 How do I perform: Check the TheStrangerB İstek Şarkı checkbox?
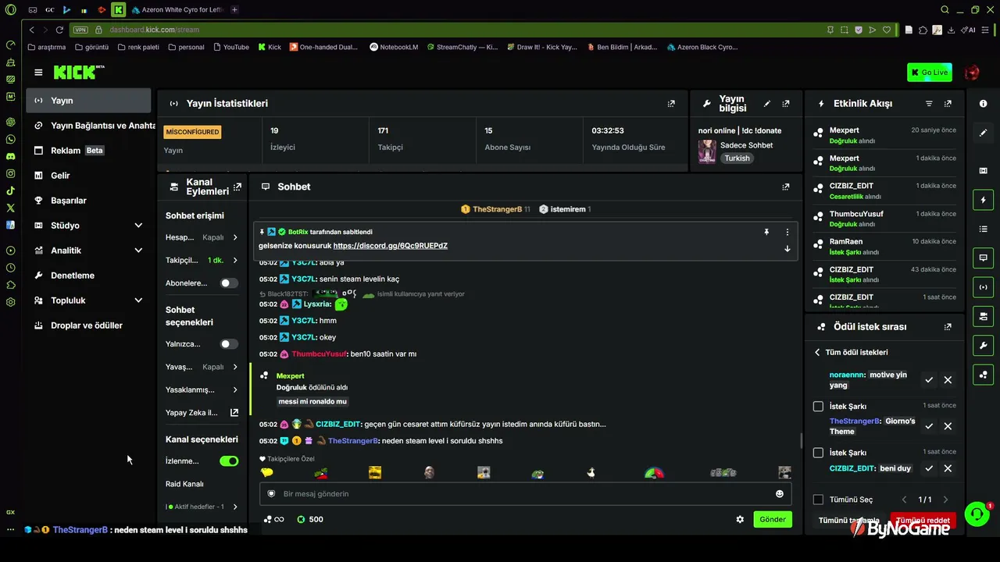click(x=818, y=407)
